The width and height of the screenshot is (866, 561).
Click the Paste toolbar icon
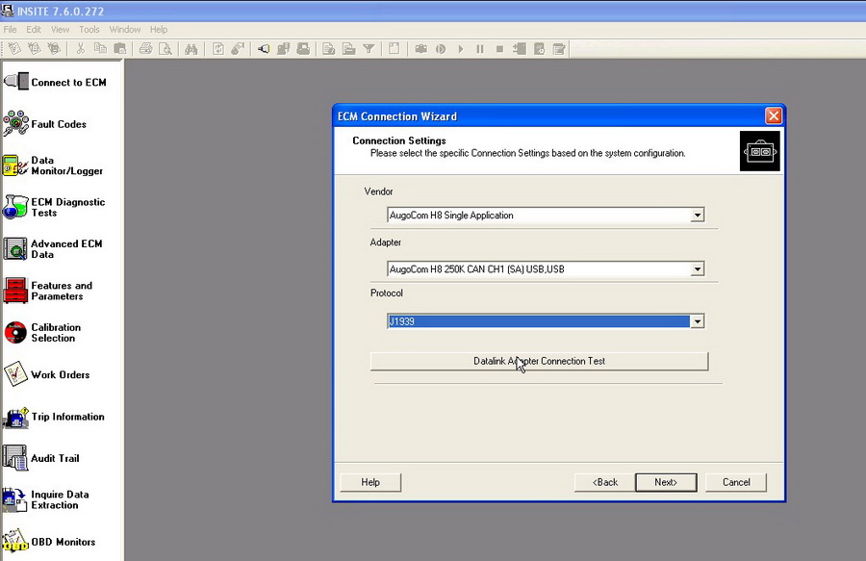tap(119, 48)
